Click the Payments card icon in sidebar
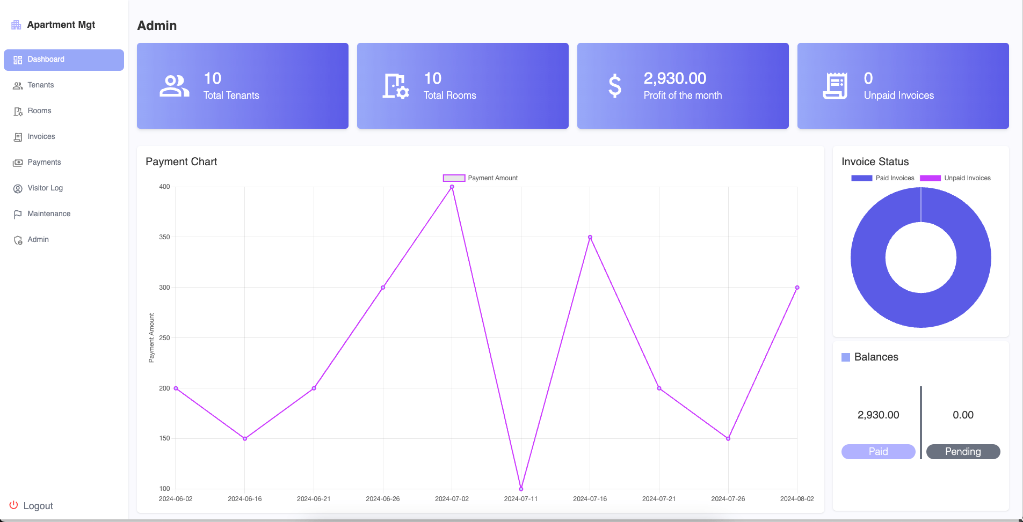Screen dimensions: 1023x522 coord(17,162)
